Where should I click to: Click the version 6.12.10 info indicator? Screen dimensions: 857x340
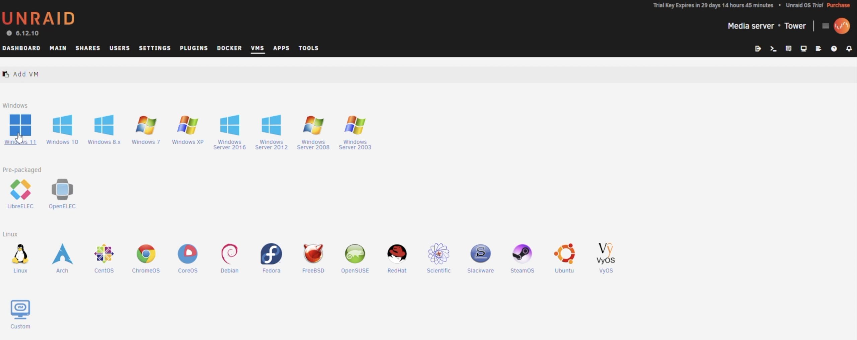(9, 33)
